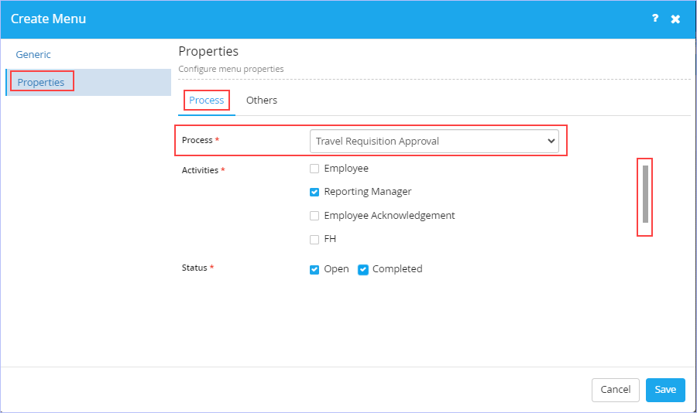Image resolution: width=697 pixels, height=413 pixels.
Task: Uncheck the Open status checkbox
Action: pos(314,270)
